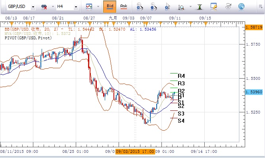Click the S3 pivot level label
The height and width of the screenshot is (158, 265).
(181, 114)
